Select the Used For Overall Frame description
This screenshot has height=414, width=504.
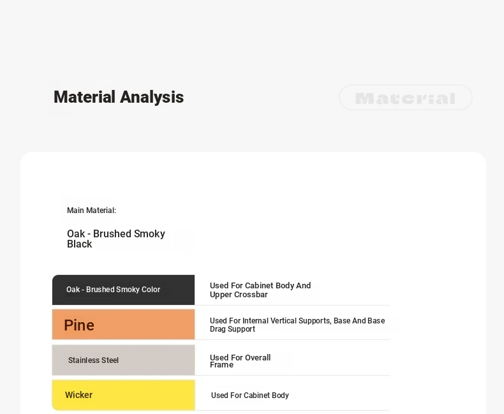[240, 361]
